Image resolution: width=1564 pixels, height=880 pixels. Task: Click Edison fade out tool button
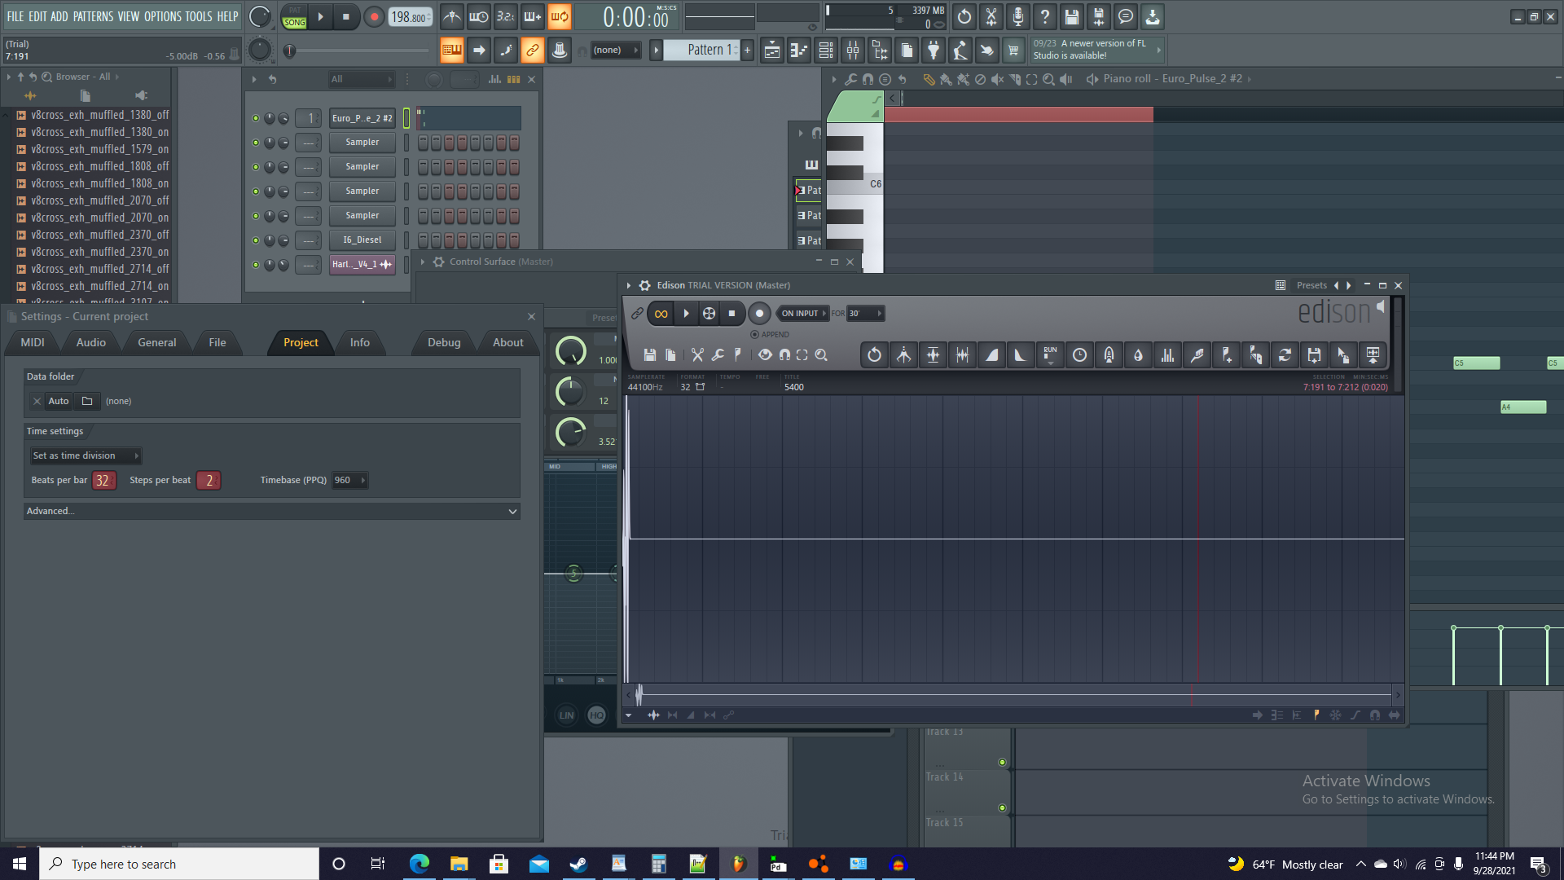pos(1021,355)
